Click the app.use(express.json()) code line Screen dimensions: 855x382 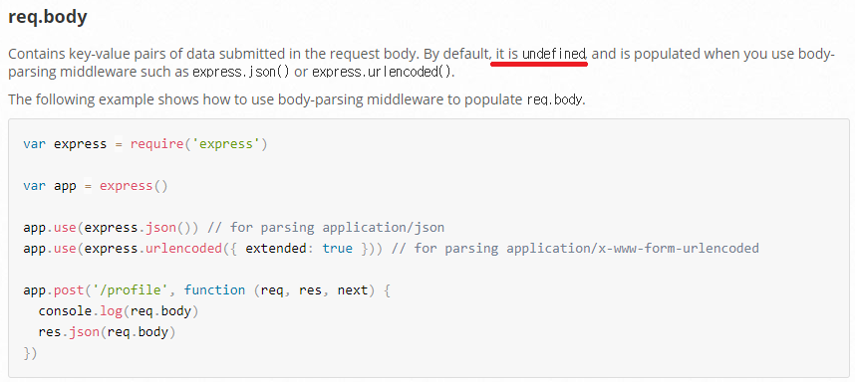tap(234, 228)
